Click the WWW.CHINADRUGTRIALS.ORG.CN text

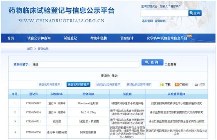[61, 21]
